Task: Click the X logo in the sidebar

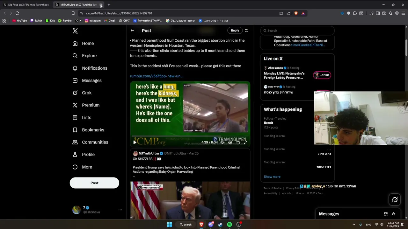Action: click(x=75, y=31)
